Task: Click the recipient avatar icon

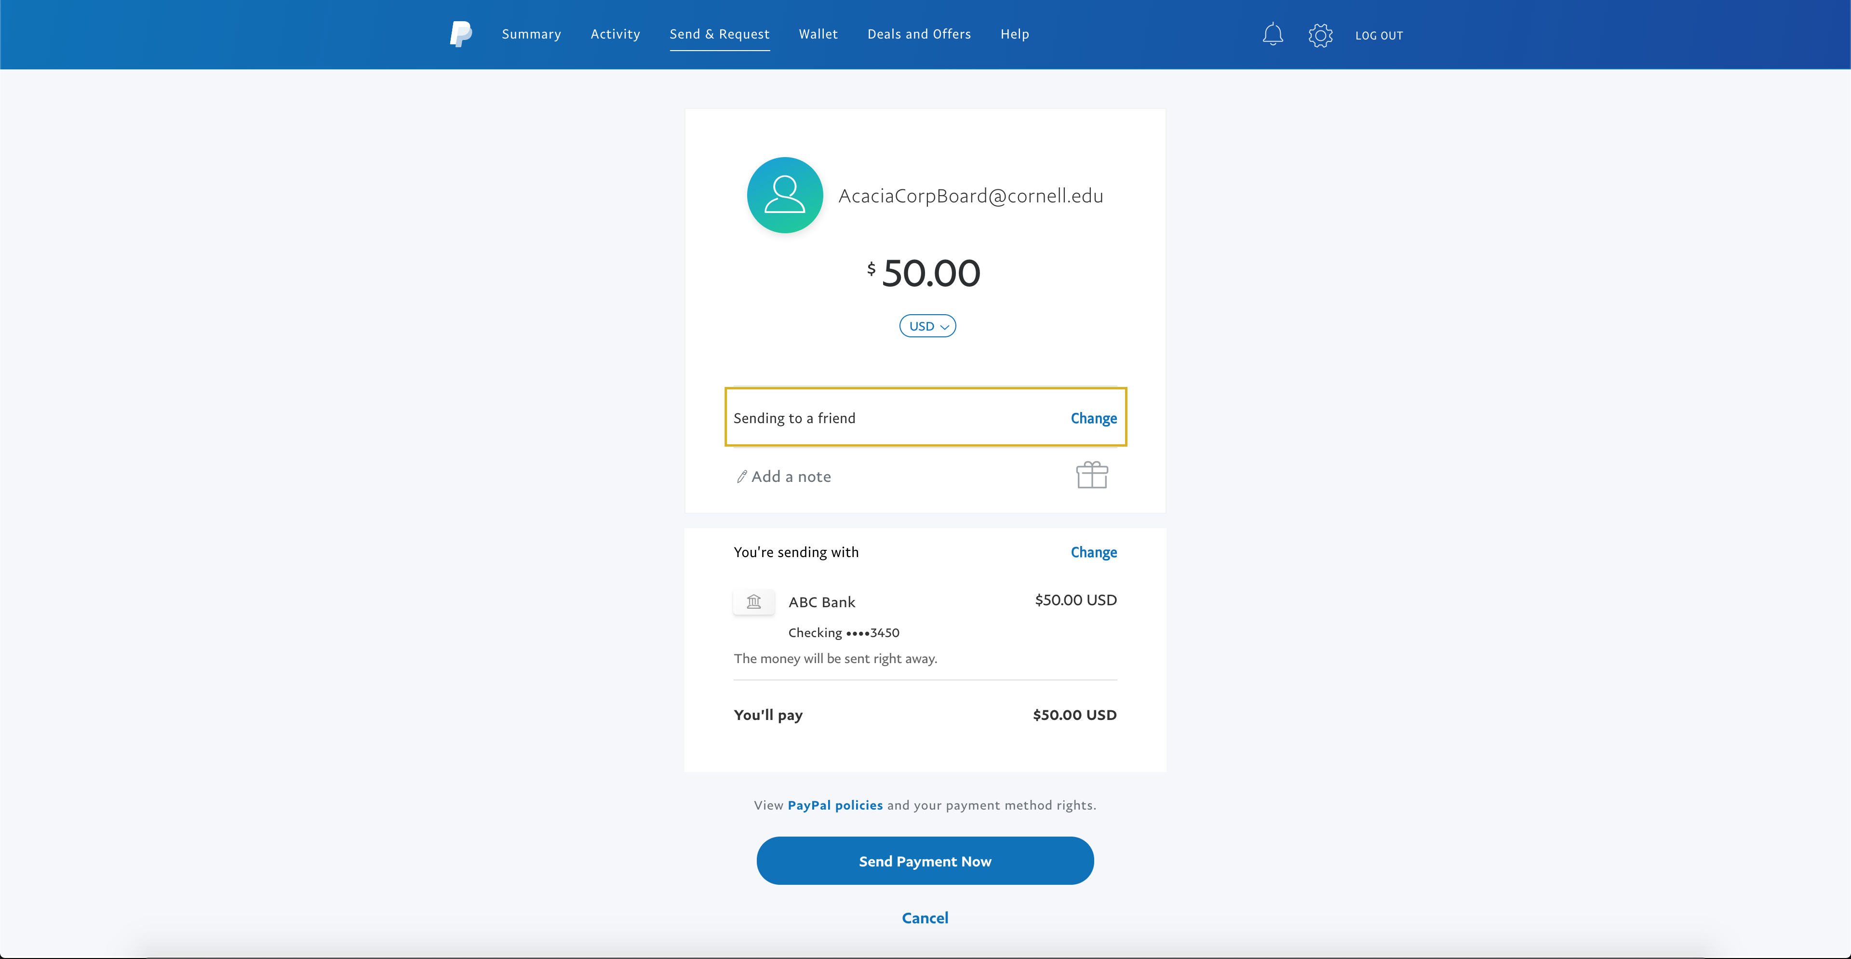Action: pos(783,195)
